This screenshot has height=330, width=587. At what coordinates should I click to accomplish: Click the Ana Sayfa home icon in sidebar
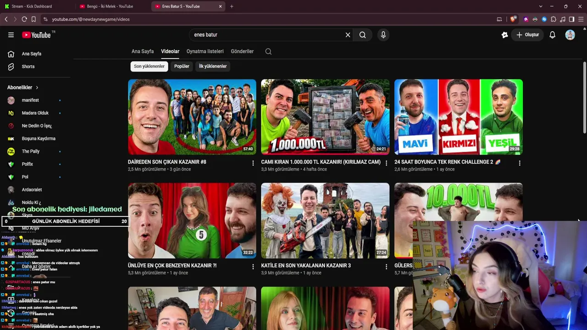(11, 54)
